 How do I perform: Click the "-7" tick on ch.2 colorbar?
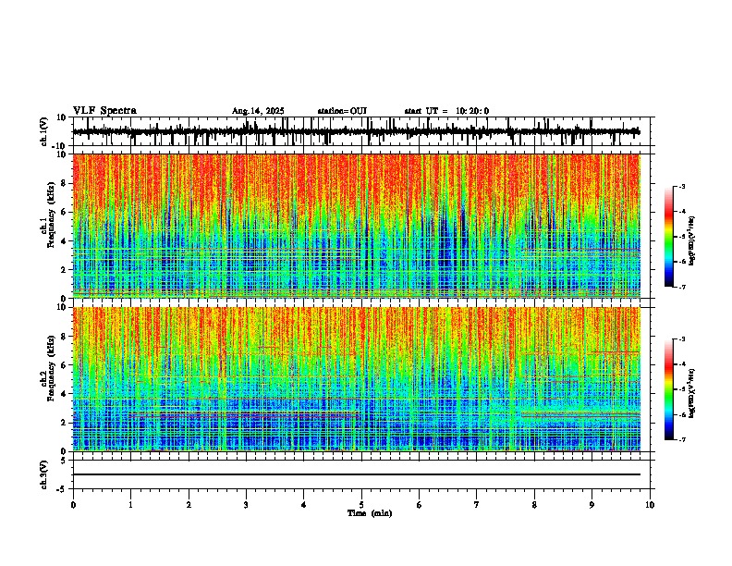tap(682, 439)
